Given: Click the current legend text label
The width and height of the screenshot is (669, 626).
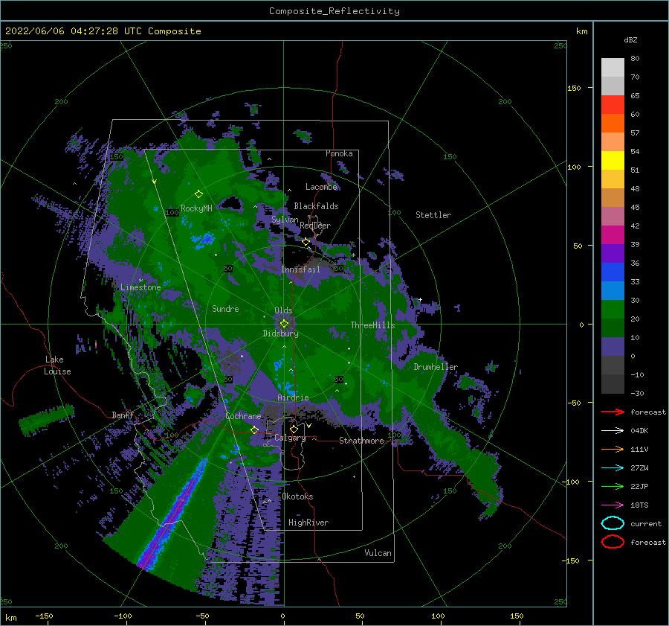Looking at the screenshot, I should 645,524.
